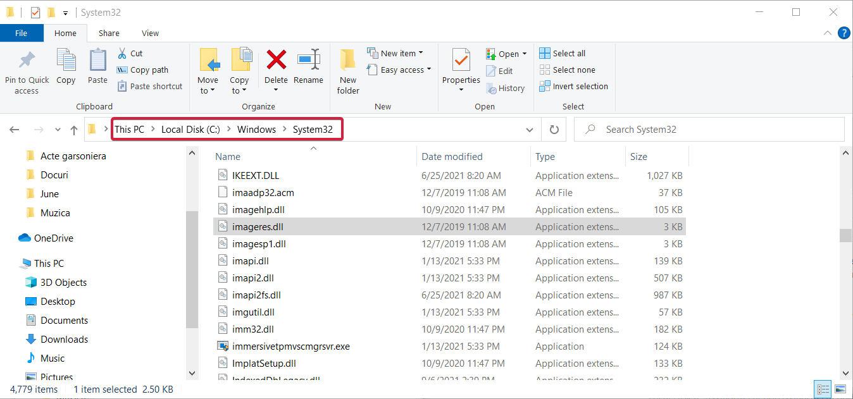
Task: Switch to the Home ribbon tab
Action: pyautogui.click(x=65, y=33)
